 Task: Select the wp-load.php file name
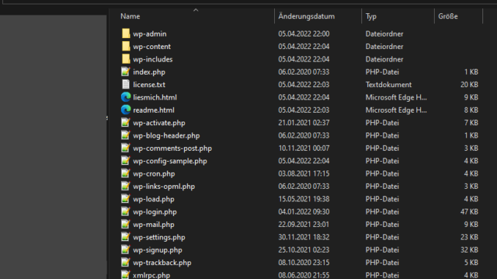pyautogui.click(x=154, y=199)
